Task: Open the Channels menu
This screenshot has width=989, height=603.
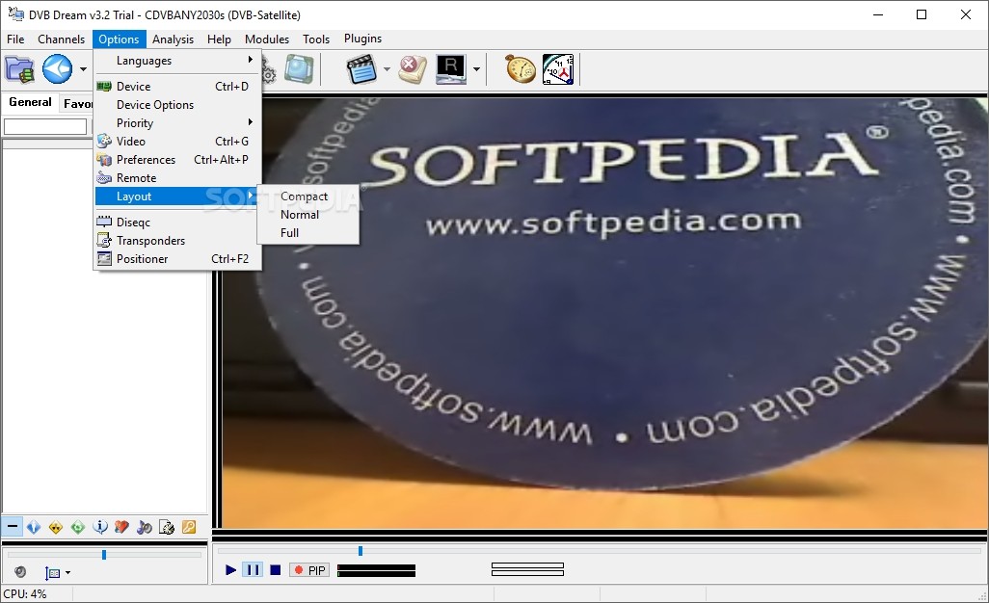Action: pyautogui.click(x=61, y=39)
